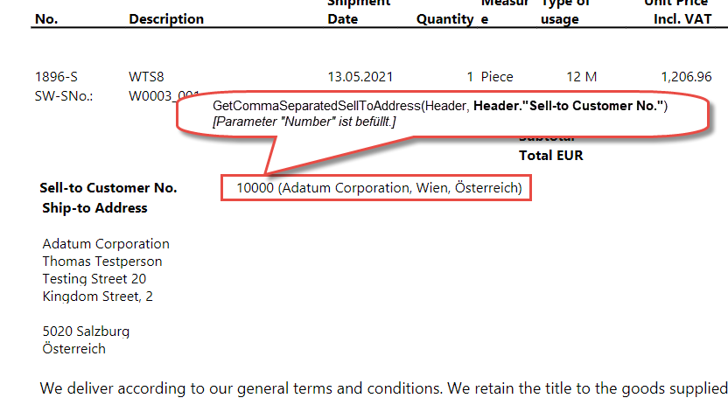
Task: Click the Parameter "Number" ist befüllt note
Action: (304, 122)
